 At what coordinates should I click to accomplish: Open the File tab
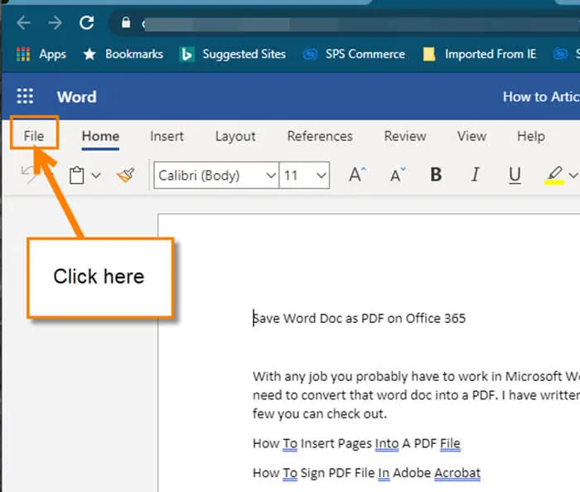pos(34,136)
